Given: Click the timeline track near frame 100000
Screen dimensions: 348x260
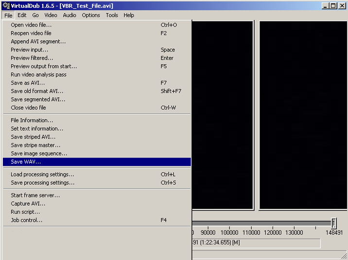Looking at the screenshot, I should [x=229, y=223].
